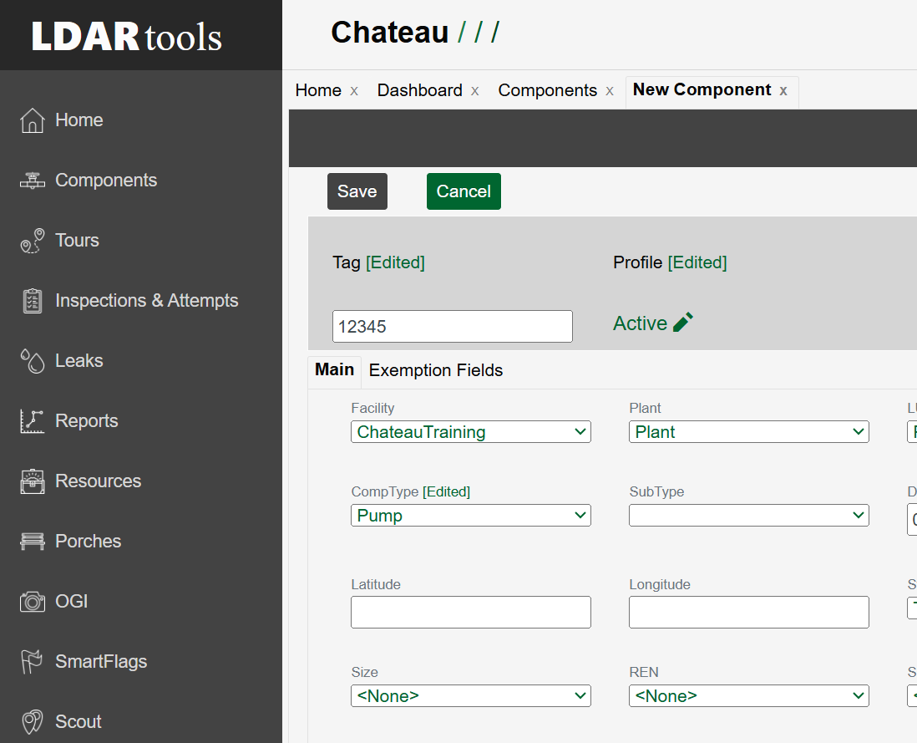Screen dimensions: 917x743
Task: Click the Home house icon in sidebar
Action: pos(33,120)
